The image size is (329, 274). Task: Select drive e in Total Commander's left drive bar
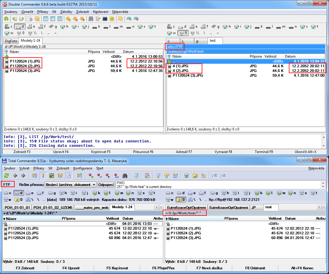pyautogui.click(x=30, y=193)
